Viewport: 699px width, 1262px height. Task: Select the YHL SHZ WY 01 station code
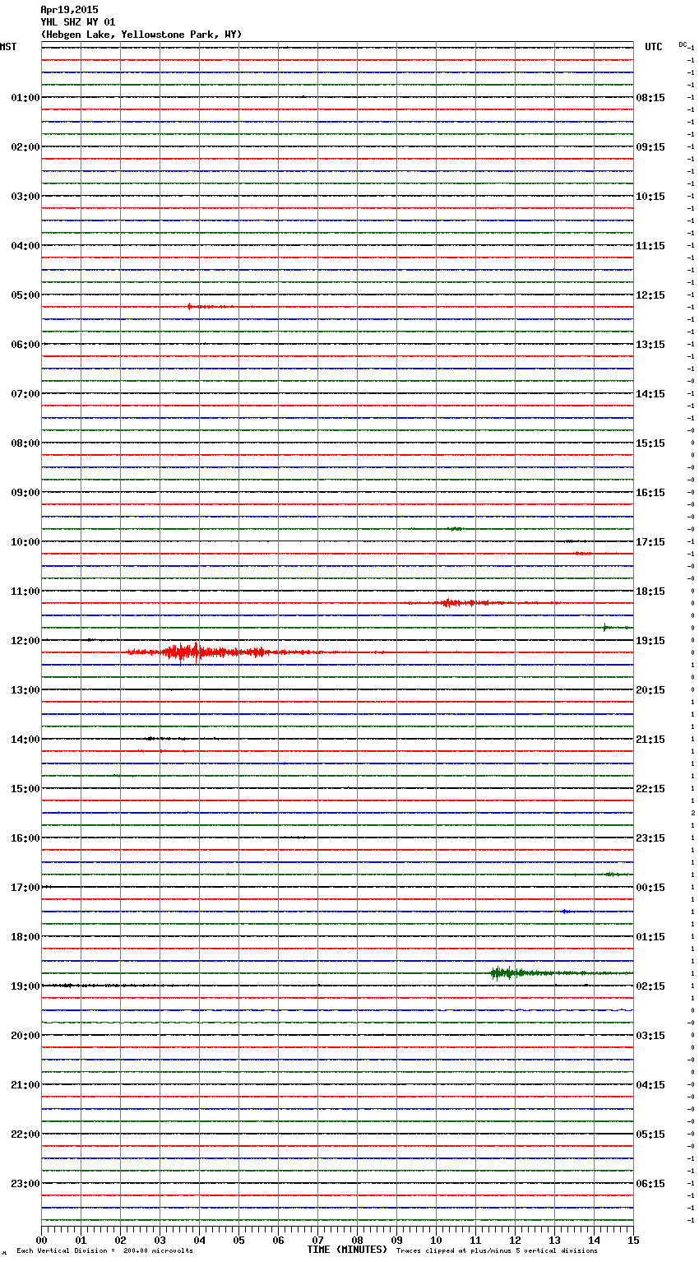click(x=78, y=22)
